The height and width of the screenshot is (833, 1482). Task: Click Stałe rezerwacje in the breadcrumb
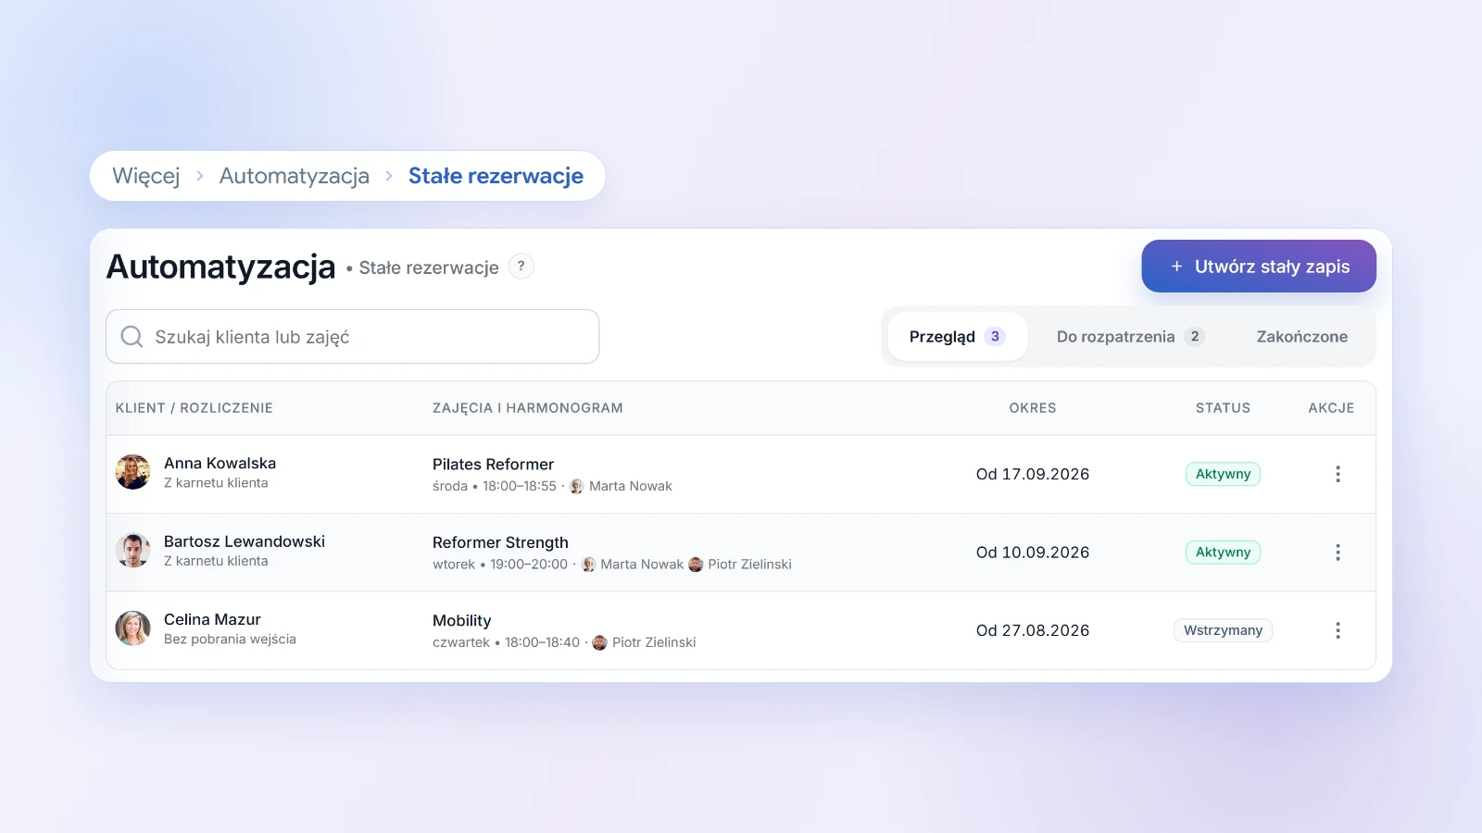pos(496,176)
